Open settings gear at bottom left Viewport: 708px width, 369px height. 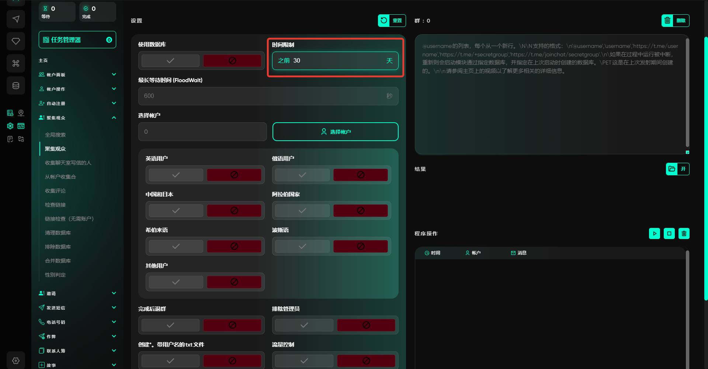[x=16, y=361]
